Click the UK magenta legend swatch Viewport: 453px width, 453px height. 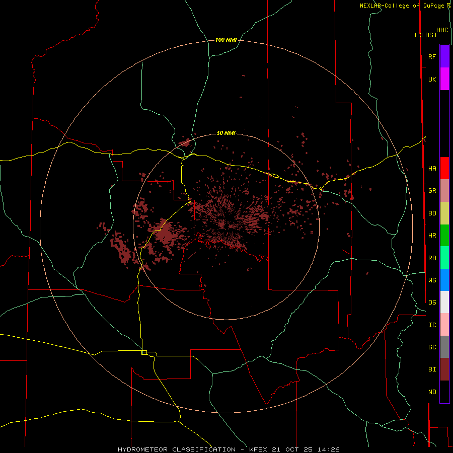444,79
